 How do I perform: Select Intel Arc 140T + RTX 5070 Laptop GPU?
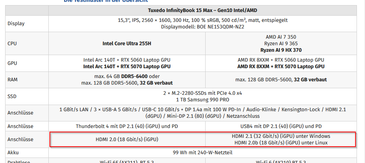(127, 67)
